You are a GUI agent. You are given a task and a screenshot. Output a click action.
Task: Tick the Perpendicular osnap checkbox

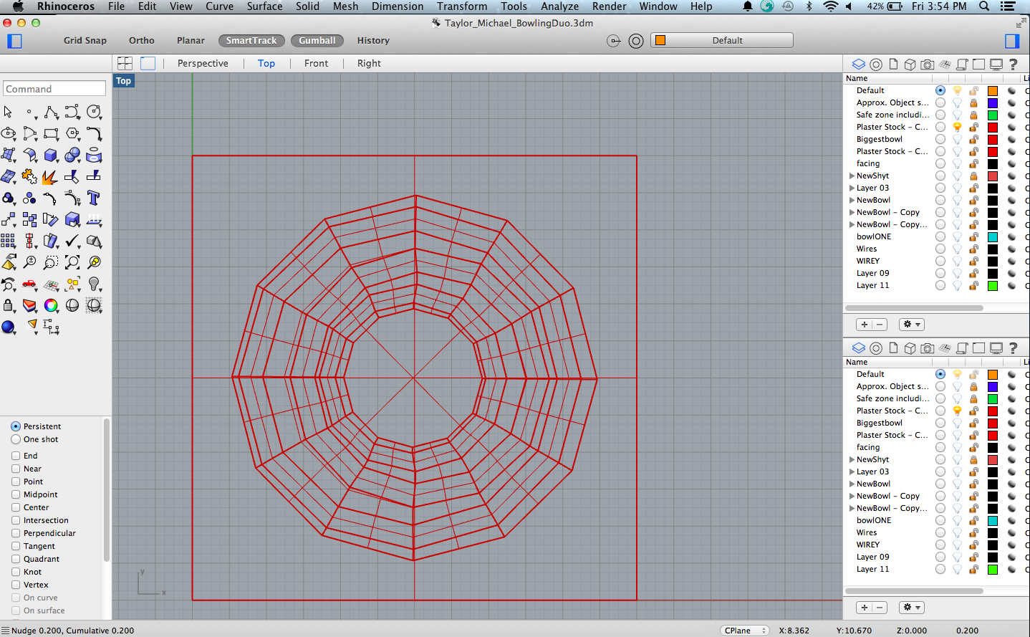point(16,533)
